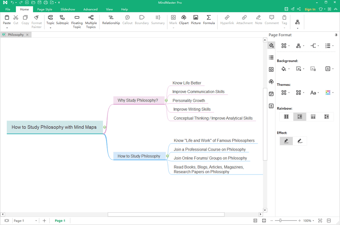Click the Sign In link
The height and width of the screenshot is (225, 340).
(x=310, y=9)
